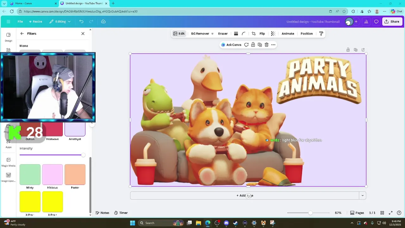Image resolution: width=405 pixels, height=228 pixels.
Task: Open the Editing mode dropdown
Action: (x=60, y=22)
